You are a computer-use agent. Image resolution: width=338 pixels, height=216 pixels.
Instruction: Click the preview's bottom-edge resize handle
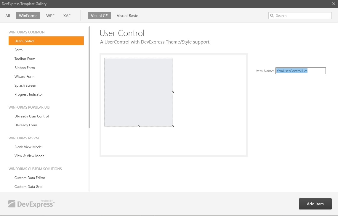[x=139, y=126]
